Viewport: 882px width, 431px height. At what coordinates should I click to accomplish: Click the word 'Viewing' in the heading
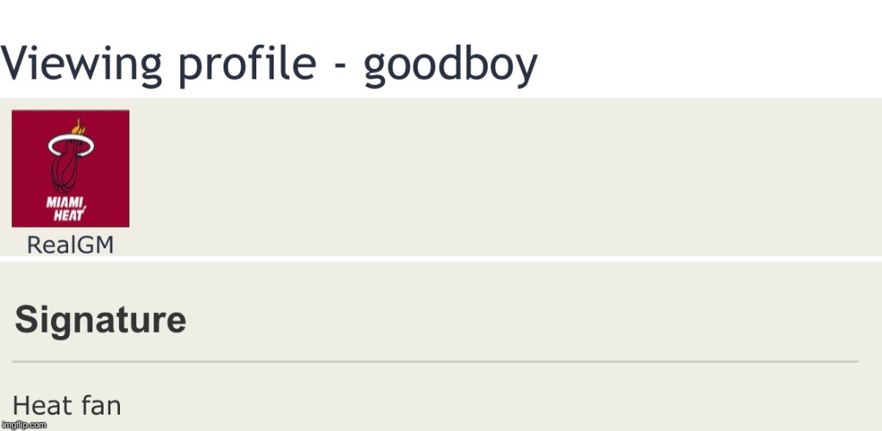pyautogui.click(x=81, y=66)
